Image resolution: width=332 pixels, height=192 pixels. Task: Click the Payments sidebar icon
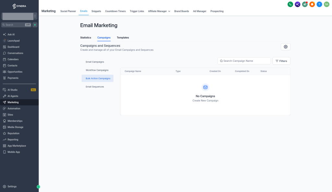coord(5,78)
